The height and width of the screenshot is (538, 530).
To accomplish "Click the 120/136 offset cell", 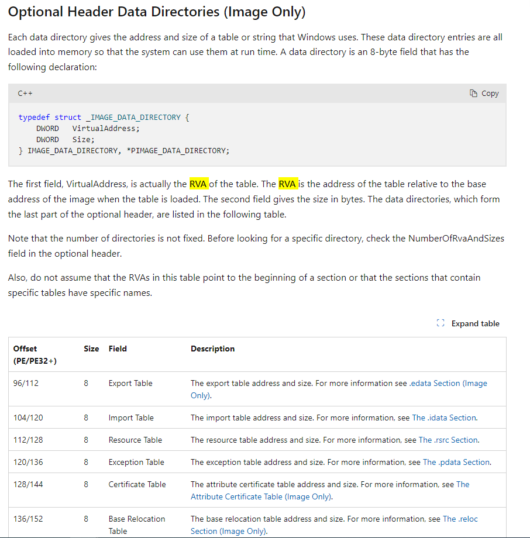I will click(x=28, y=462).
